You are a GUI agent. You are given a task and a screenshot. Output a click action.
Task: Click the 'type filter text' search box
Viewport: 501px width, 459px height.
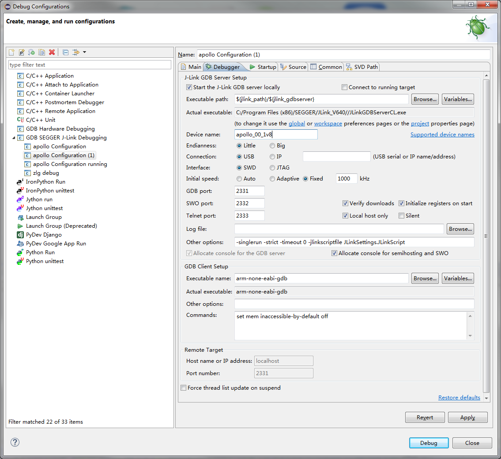(x=90, y=65)
